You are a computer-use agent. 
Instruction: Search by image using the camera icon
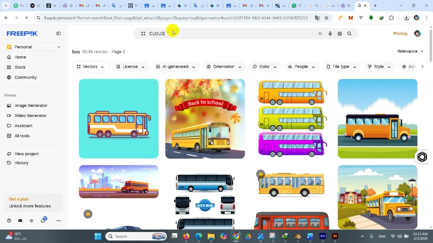(x=340, y=33)
